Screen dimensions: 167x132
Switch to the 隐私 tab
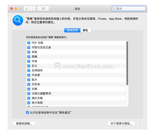[x=86, y=30]
